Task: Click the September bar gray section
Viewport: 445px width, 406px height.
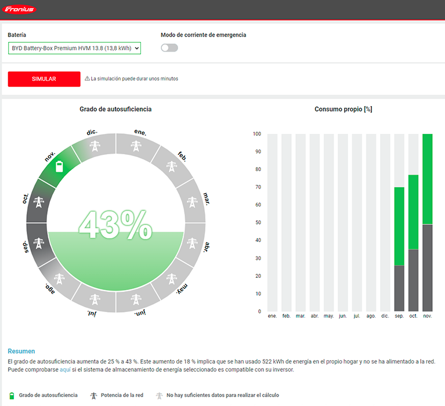Action: (x=399, y=288)
